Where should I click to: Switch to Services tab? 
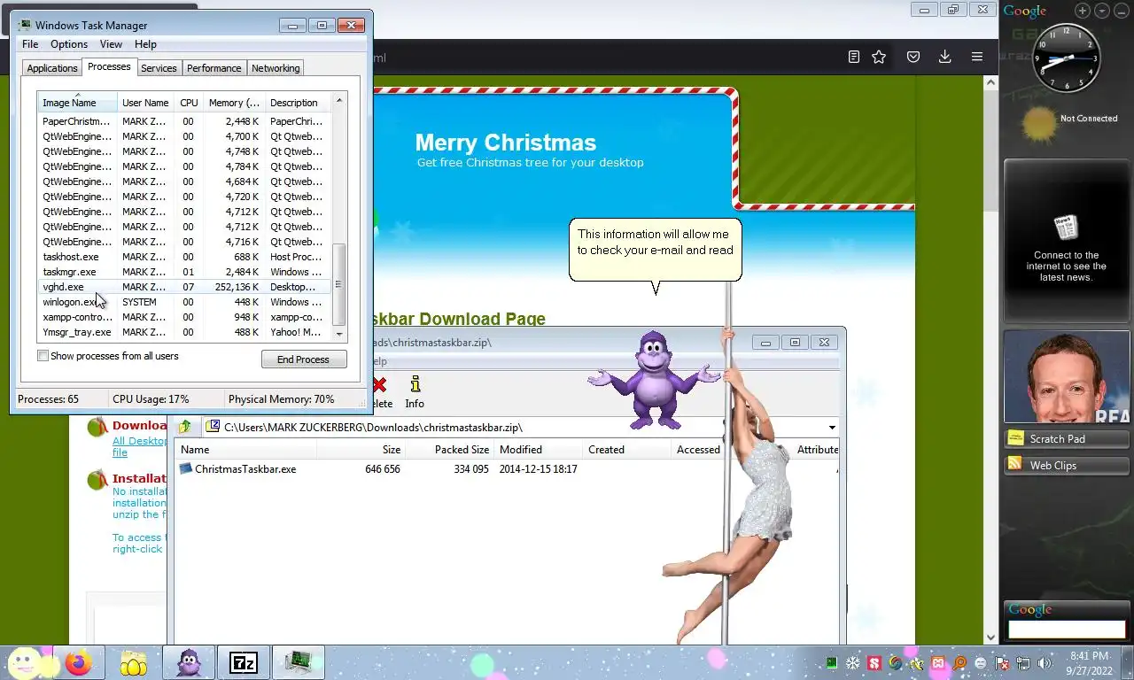[159, 68]
